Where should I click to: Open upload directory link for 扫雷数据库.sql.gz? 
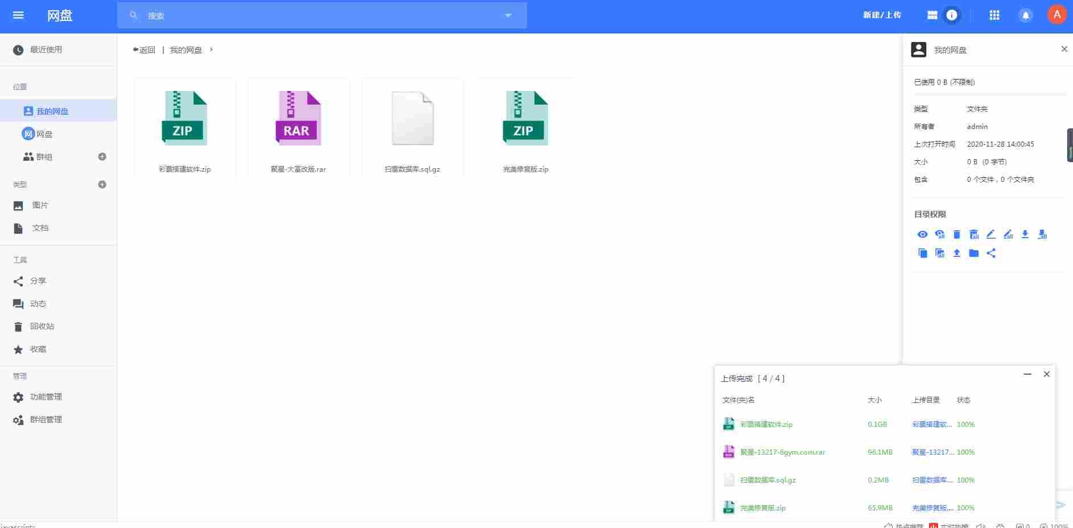tap(932, 480)
